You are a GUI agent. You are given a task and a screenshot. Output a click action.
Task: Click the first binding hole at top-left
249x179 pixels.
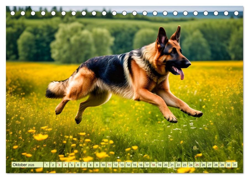(13, 13)
